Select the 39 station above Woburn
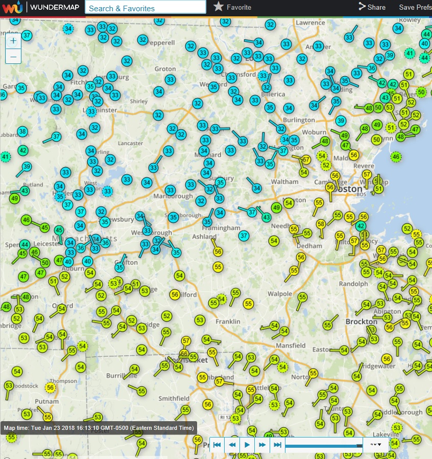Viewport: 432px width, 459px height. tap(341, 120)
